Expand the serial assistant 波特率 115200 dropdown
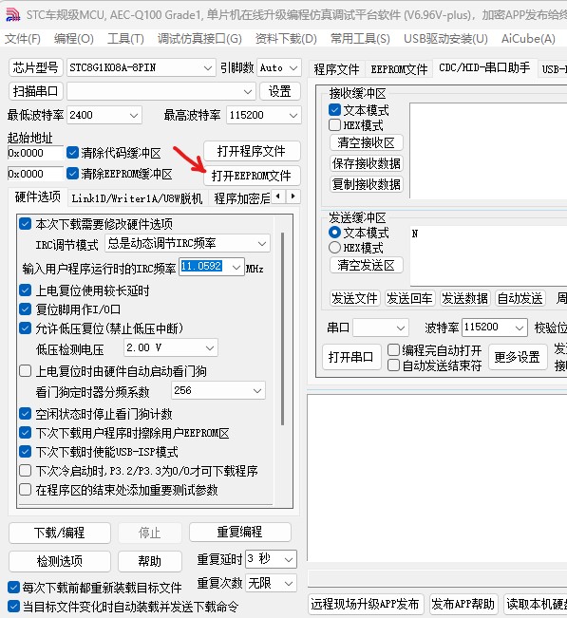Viewport: 567px width, 618px height. click(x=520, y=328)
